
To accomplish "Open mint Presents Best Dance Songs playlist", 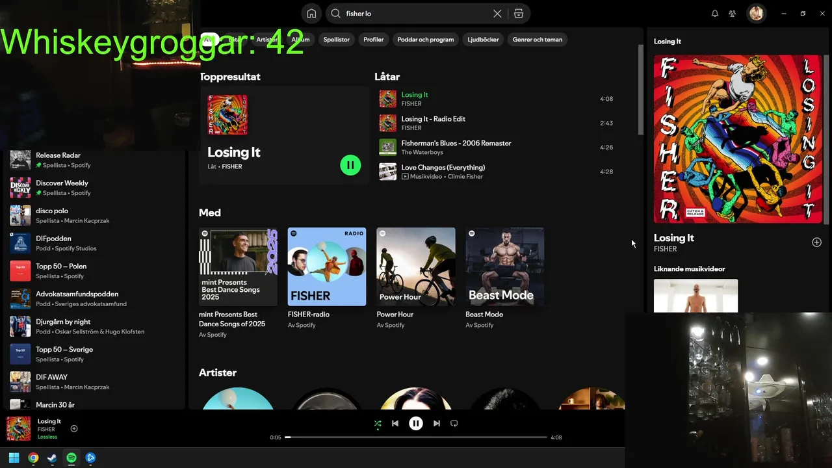I will coord(238,266).
